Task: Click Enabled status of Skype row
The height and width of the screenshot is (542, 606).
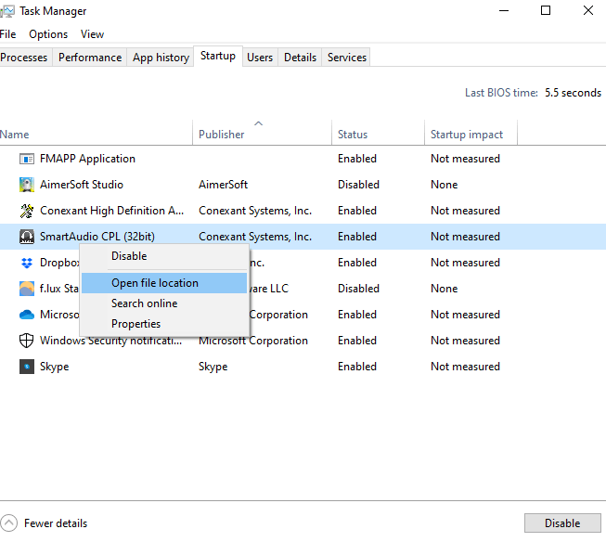Action: 357,367
